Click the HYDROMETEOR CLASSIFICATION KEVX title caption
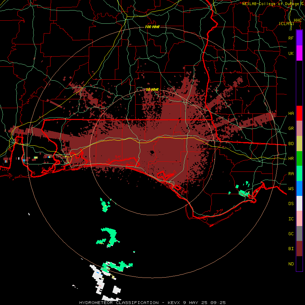The width and height of the screenshot is (305, 305). 152,303
